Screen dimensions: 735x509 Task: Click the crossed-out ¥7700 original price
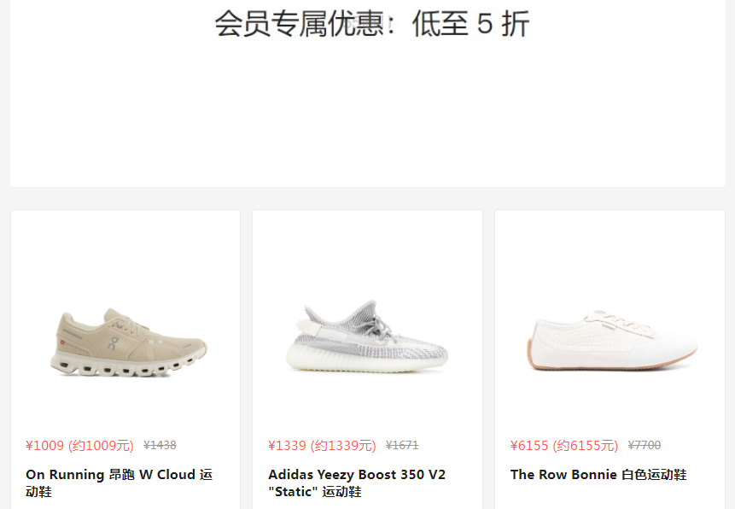click(x=645, y=445)
